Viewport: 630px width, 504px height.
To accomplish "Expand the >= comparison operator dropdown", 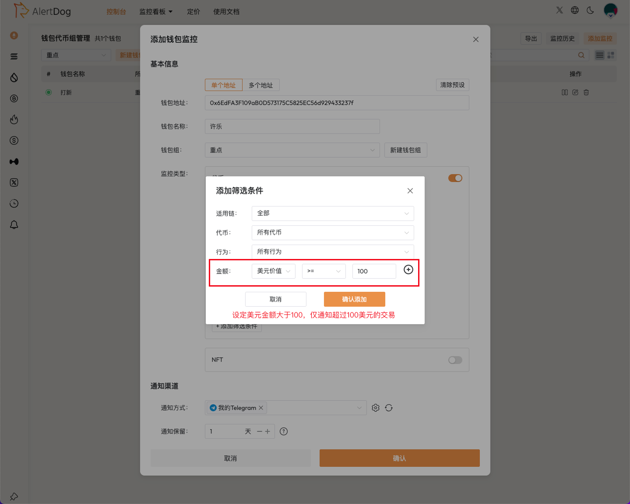I will tap(324, 271).
